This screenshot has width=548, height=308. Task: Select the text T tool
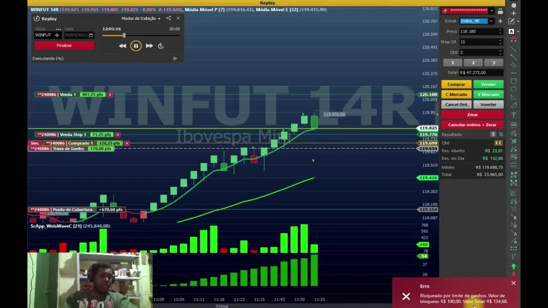[514, 115]
